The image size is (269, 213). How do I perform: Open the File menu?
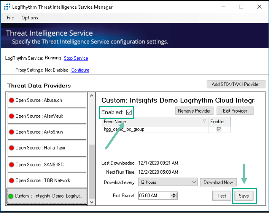point(10,18)
